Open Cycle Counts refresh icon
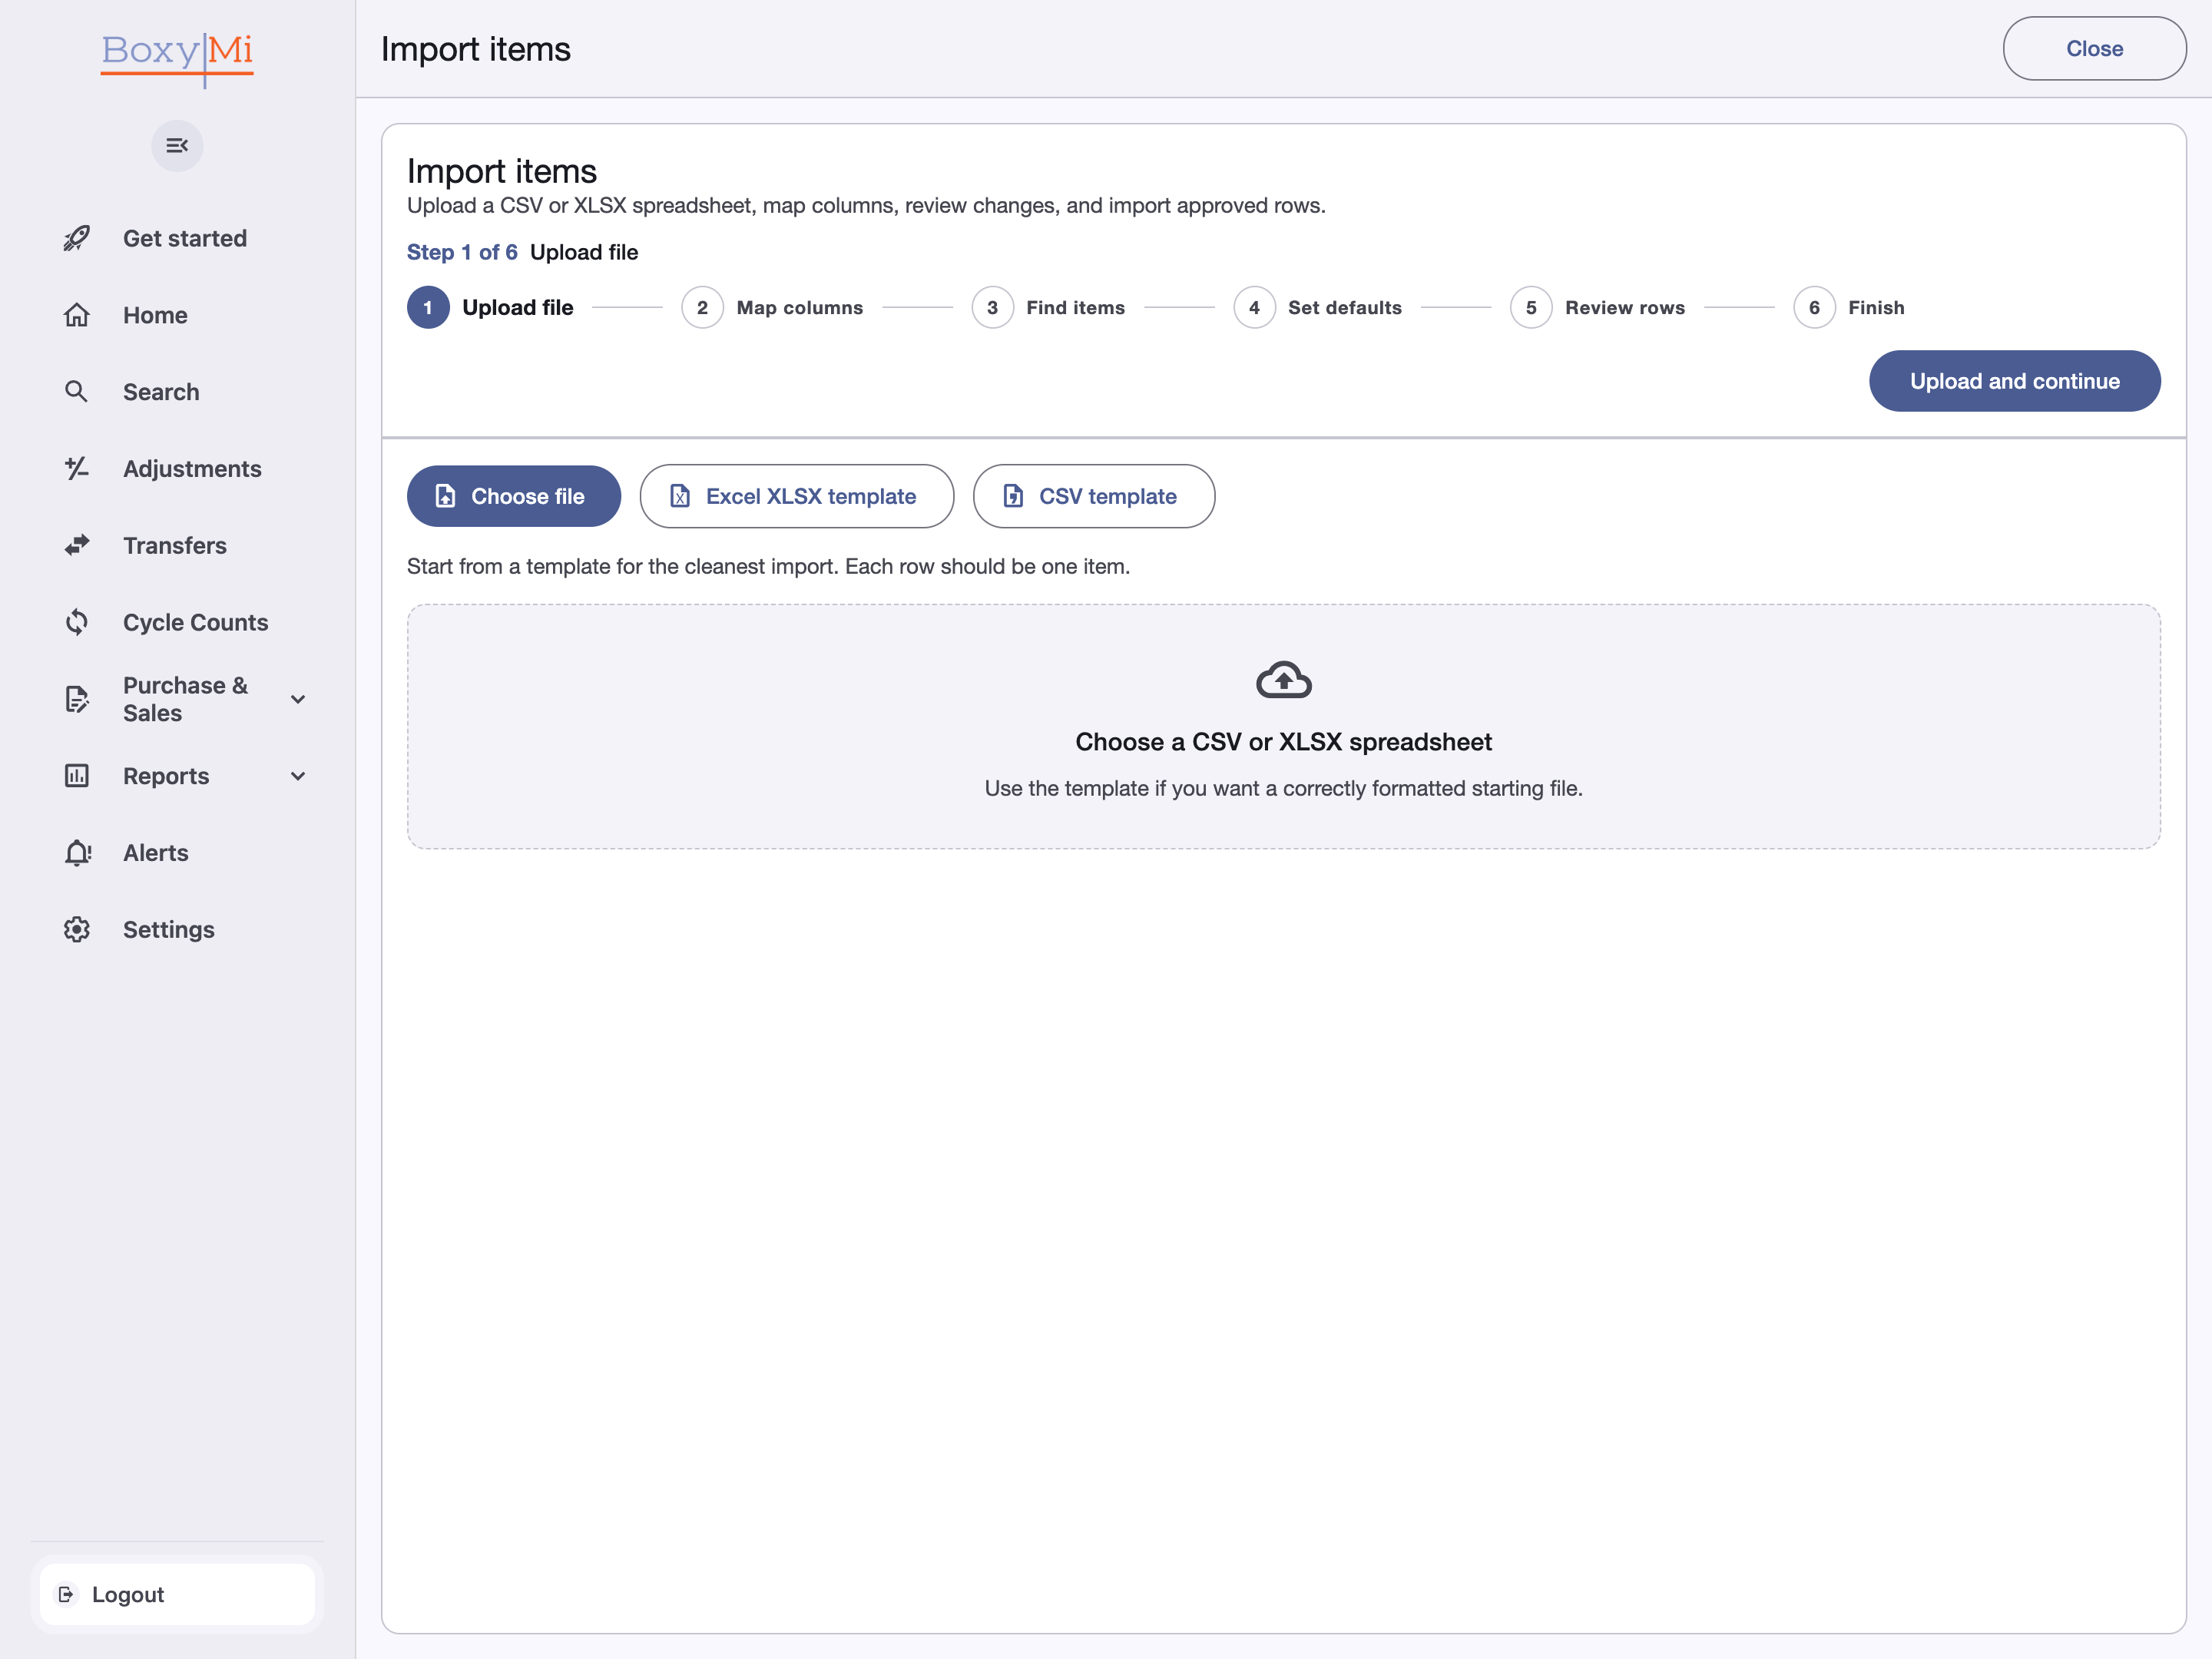 click(x=77, y=622)
